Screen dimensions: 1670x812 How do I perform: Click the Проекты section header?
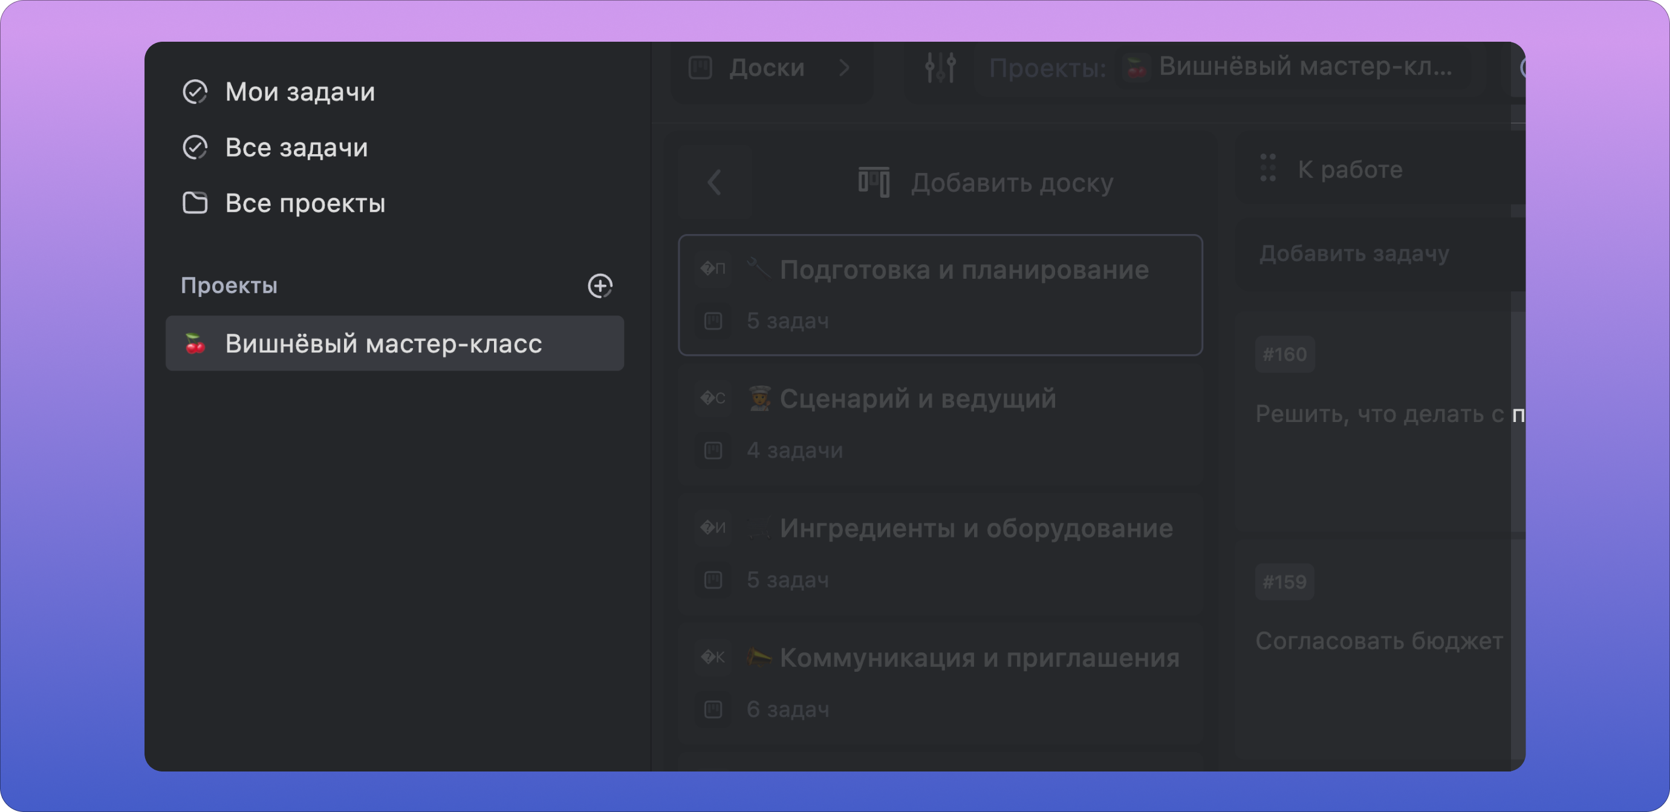pyautogui.click(x=229, y=286)
